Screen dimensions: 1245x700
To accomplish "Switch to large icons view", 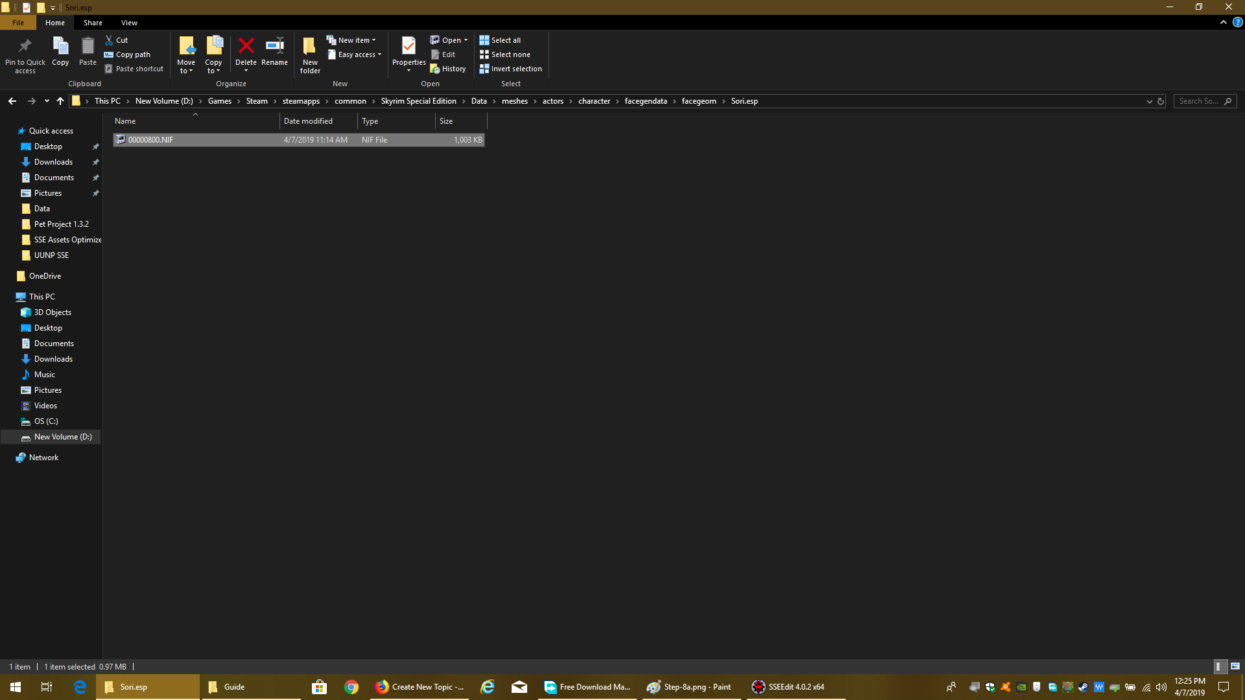I will pos(1235,666).
